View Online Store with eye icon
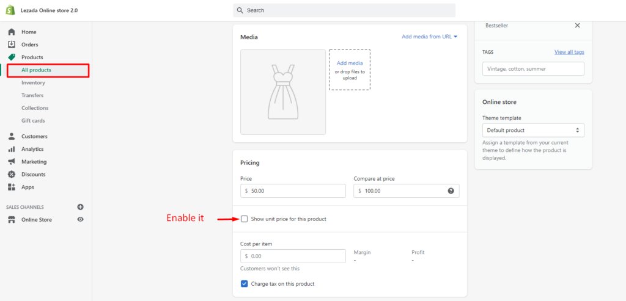This screenshot has width=626, height=301. click(x=81, y=219)
